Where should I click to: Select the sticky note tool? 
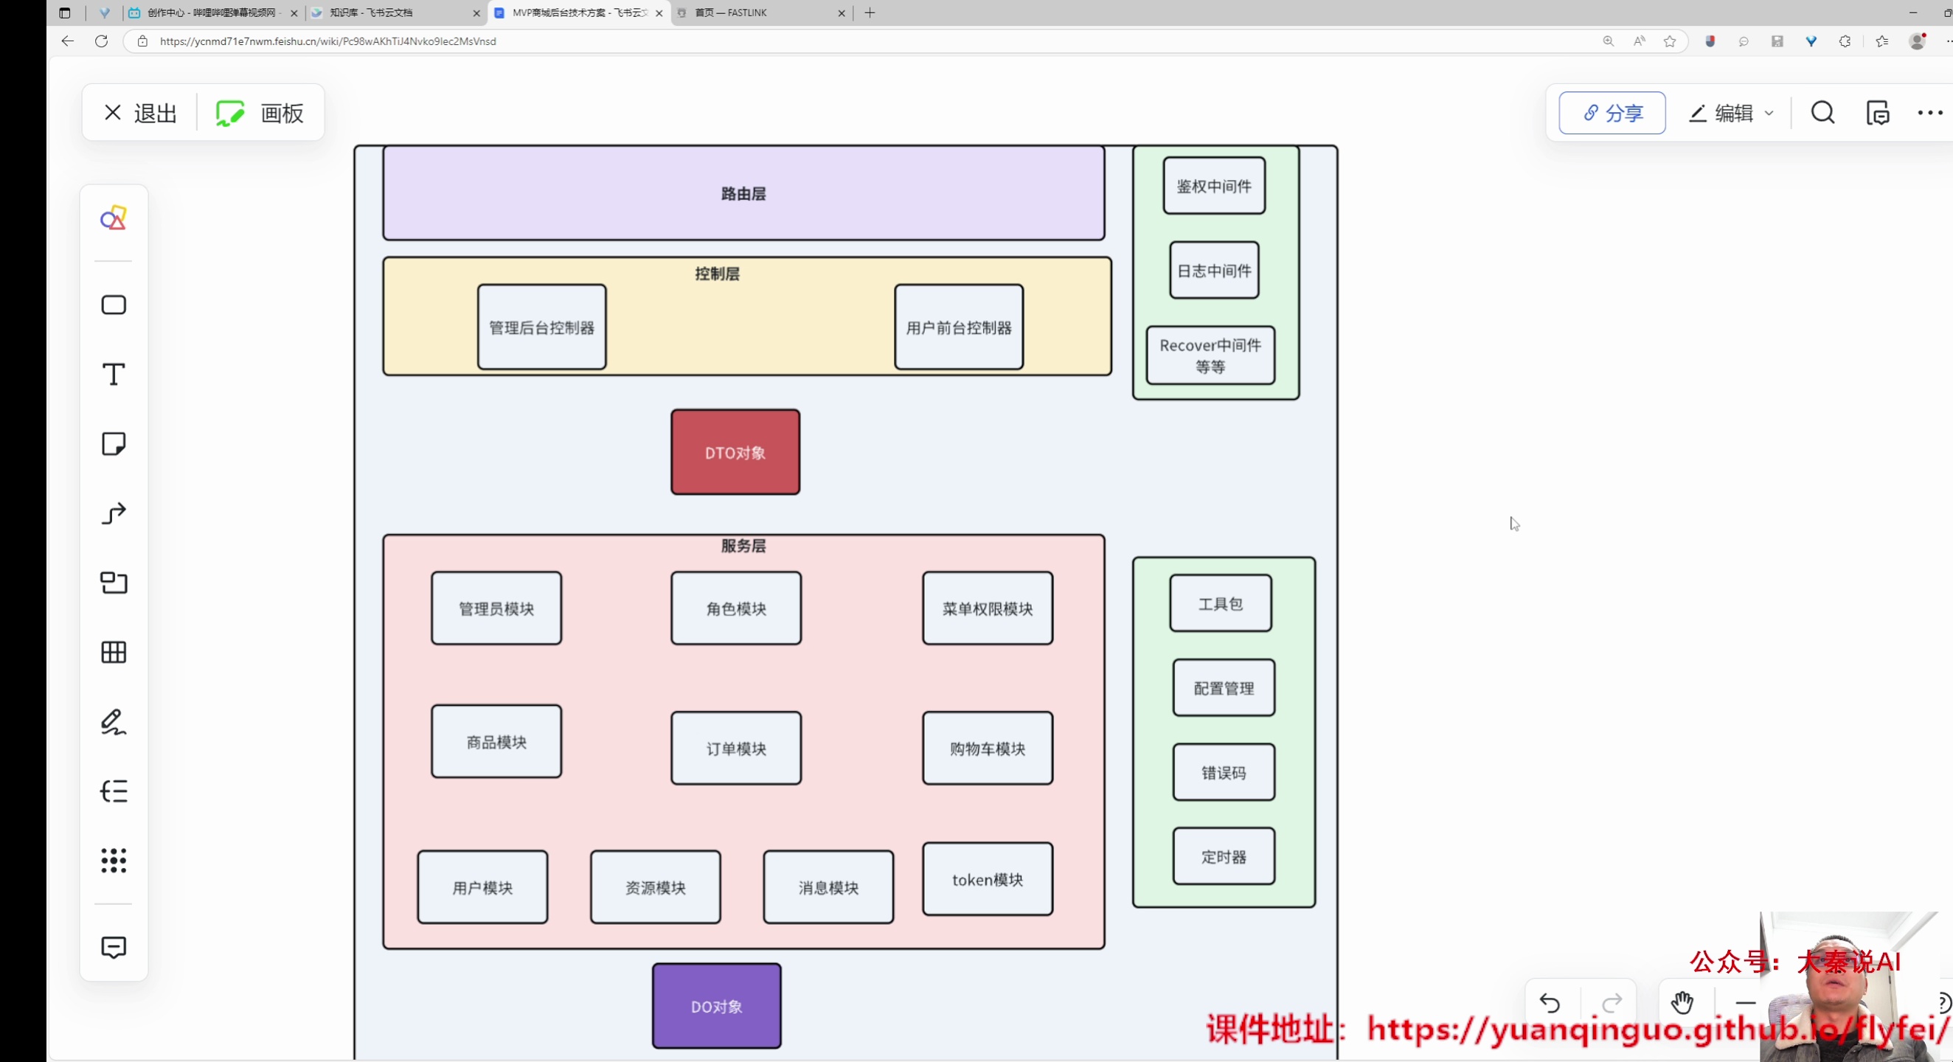[113, 443]
